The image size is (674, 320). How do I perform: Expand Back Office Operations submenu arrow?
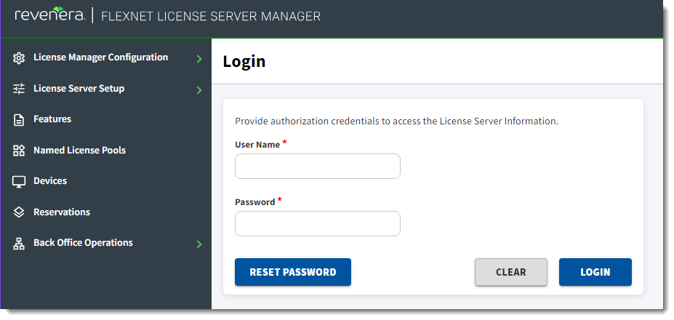(x=199, y=244)
